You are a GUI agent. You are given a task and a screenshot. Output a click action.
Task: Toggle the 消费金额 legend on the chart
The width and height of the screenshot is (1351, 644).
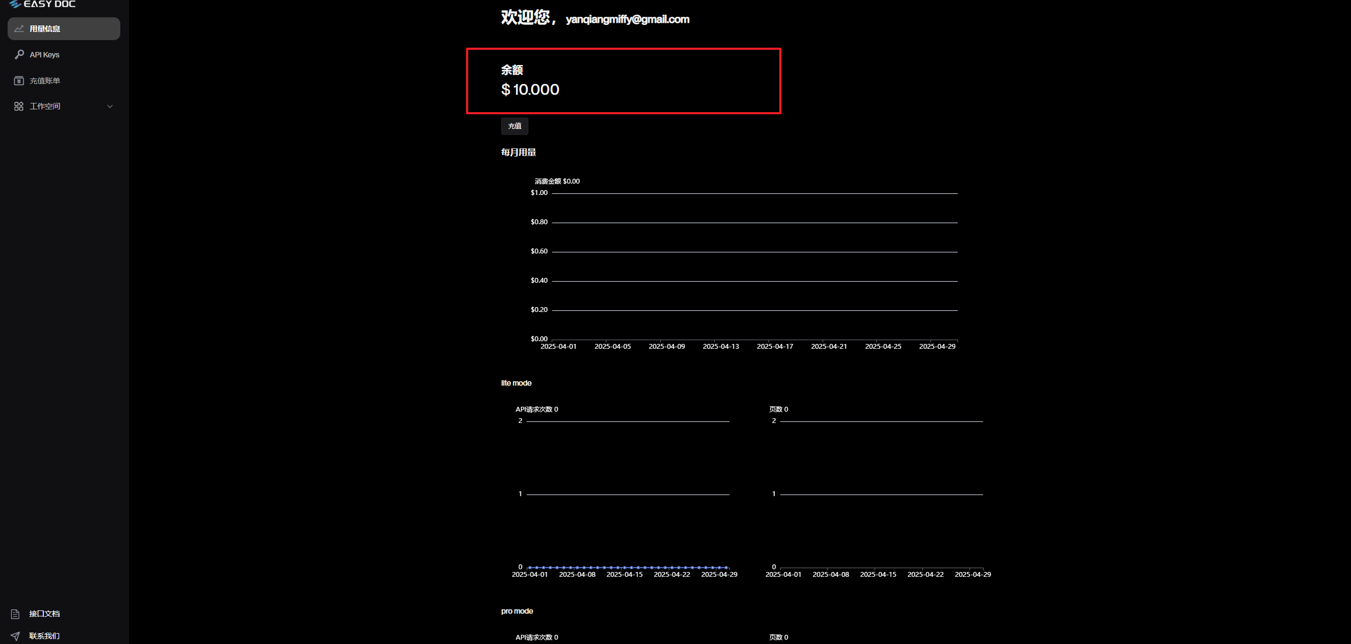(x=556, y=181)
